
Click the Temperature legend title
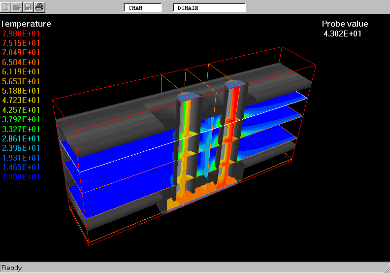coord(26,24)
